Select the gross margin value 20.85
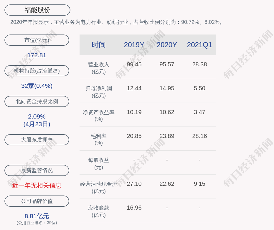This screenshot has height=230, width=274. coord(134,136)
